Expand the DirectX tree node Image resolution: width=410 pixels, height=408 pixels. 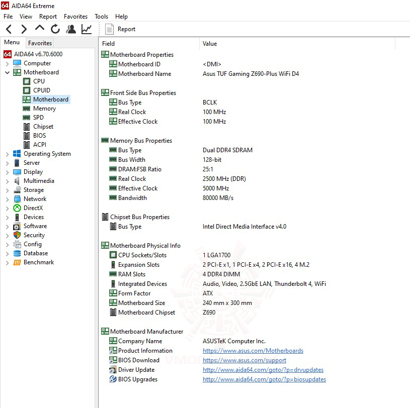pyautogui.click(x=8, y=209)
